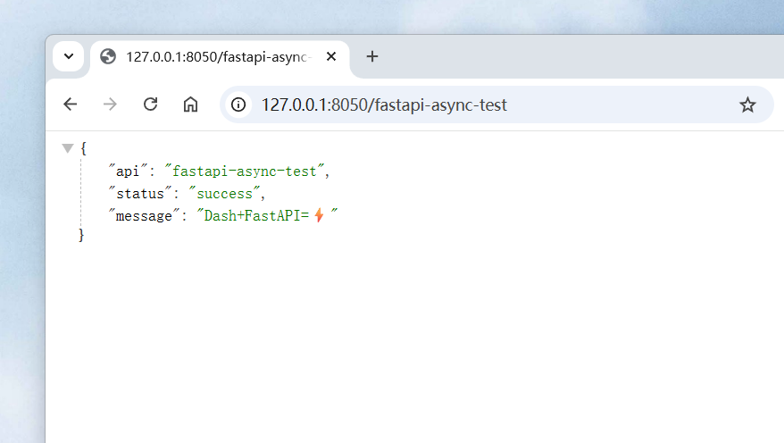Close the fastapi-async-test tab
784x443 pixels.
point(331,56)
